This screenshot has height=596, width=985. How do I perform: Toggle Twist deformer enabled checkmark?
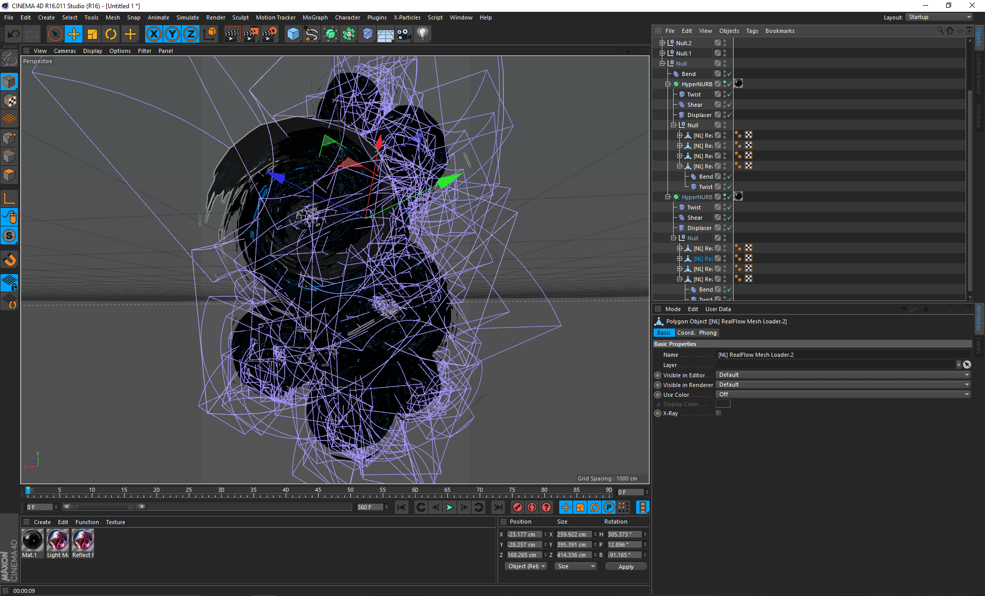(x=729, y=94)
